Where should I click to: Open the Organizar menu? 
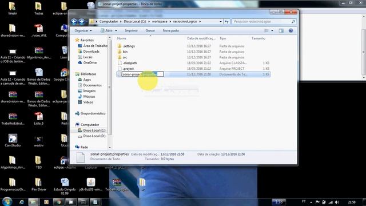click(83, 30)
